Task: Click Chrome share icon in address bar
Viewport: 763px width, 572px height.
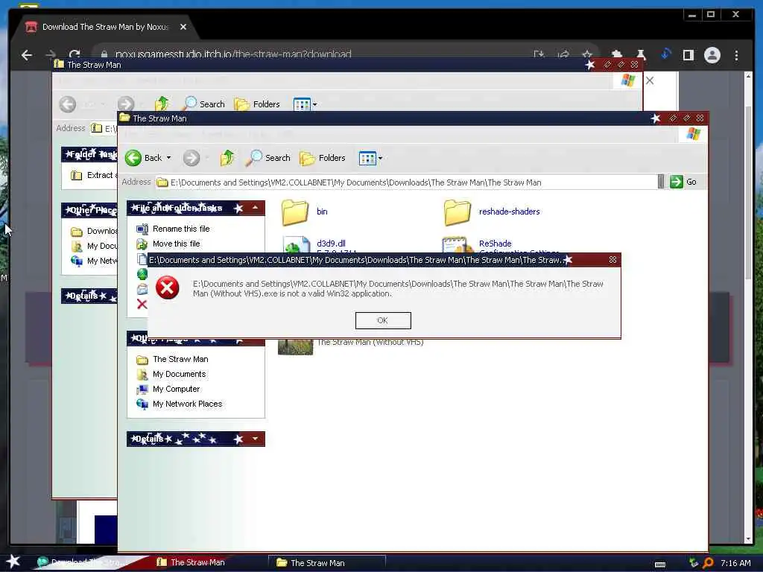Action: (x=563, y=54)
